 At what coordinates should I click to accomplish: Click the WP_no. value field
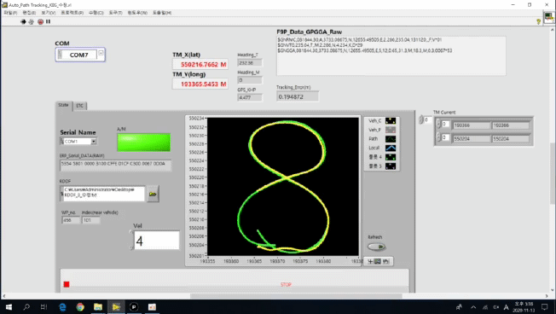pyautogui.click(x=71, y=220)
